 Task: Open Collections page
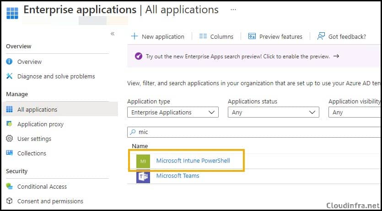pos(32,153)
